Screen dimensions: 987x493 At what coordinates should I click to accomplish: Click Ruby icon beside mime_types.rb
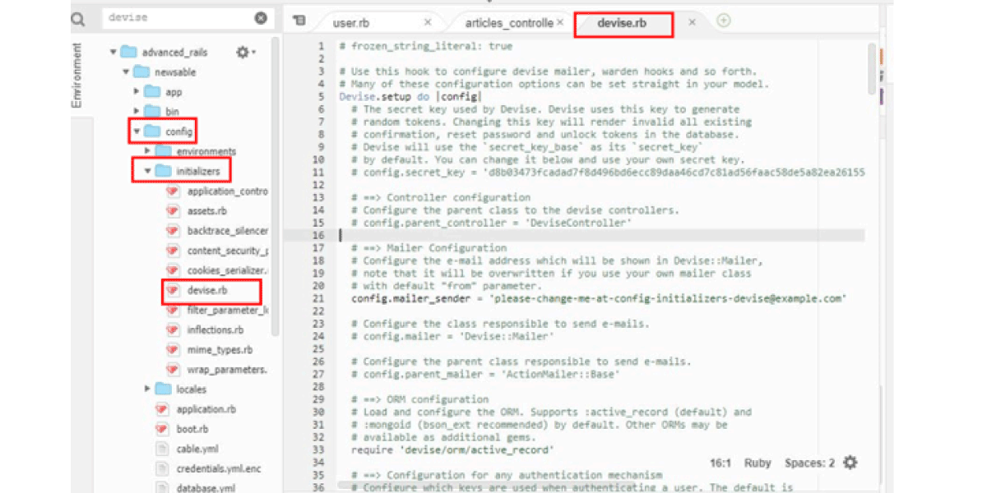click(173, 350)
